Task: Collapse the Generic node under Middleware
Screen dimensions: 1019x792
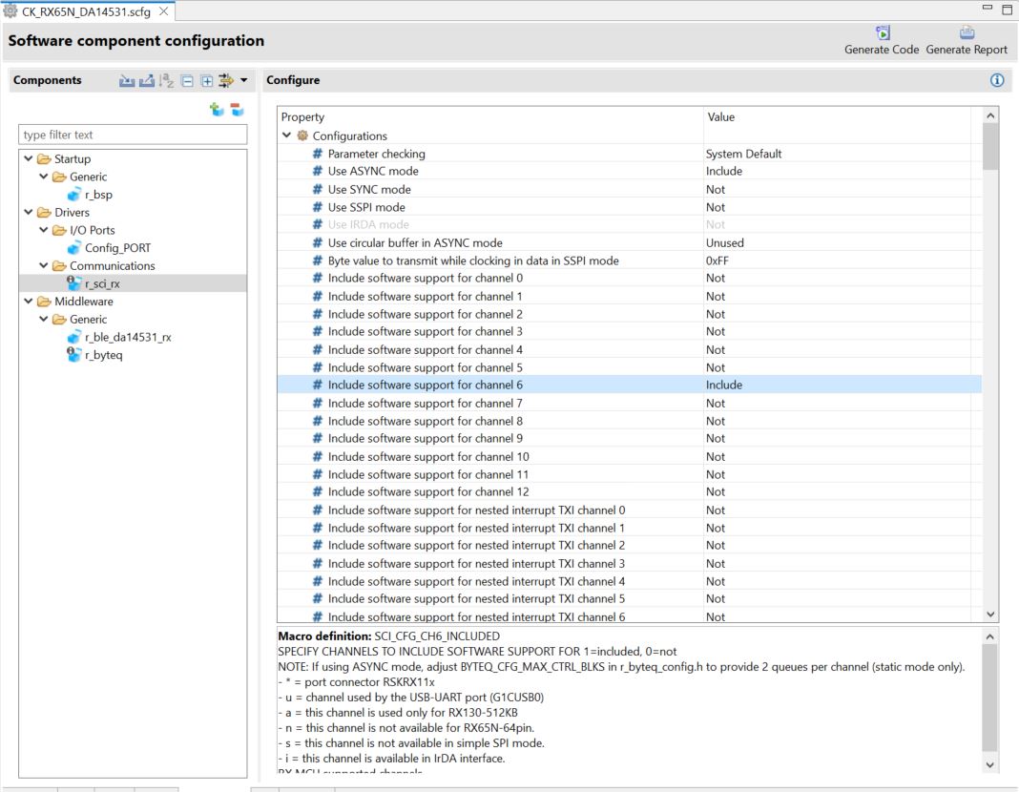Action: pyautogui.click(x=44, y=319)
